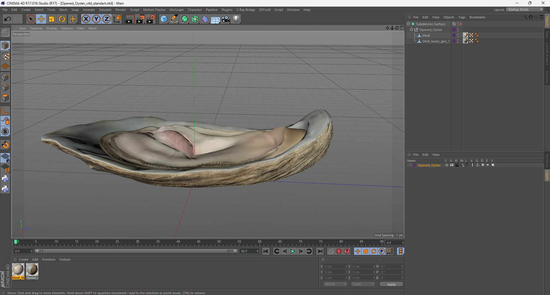
Task: Open the Scale mode dropdown
Action: (363, 284)
